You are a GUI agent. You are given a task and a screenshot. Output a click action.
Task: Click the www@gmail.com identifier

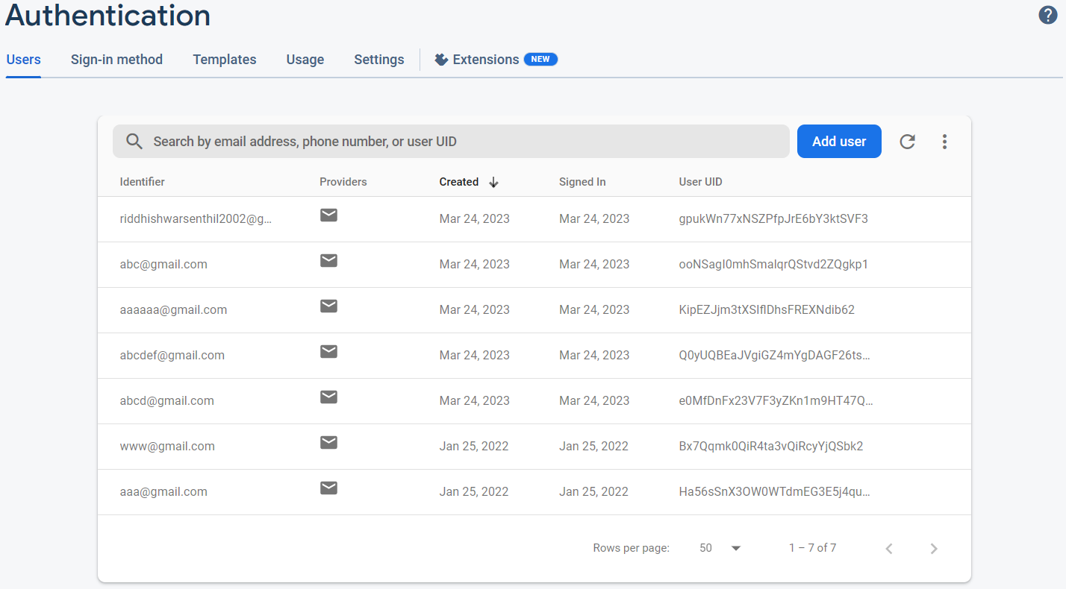pyautogui.click(x=167, y=447)
